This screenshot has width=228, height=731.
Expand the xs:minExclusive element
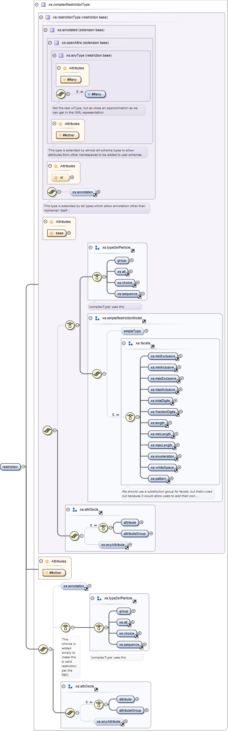[x=180, y=356]
